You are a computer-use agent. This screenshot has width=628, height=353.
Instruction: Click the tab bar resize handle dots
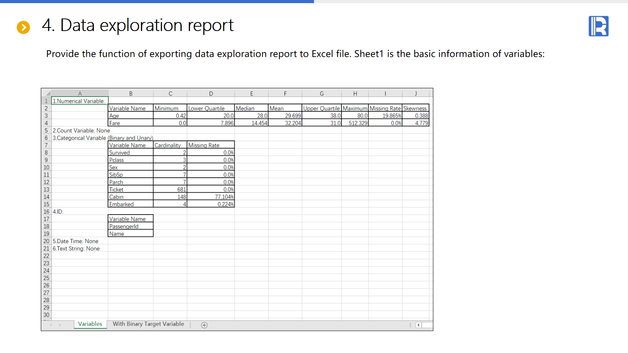click(x=410, y=325)
